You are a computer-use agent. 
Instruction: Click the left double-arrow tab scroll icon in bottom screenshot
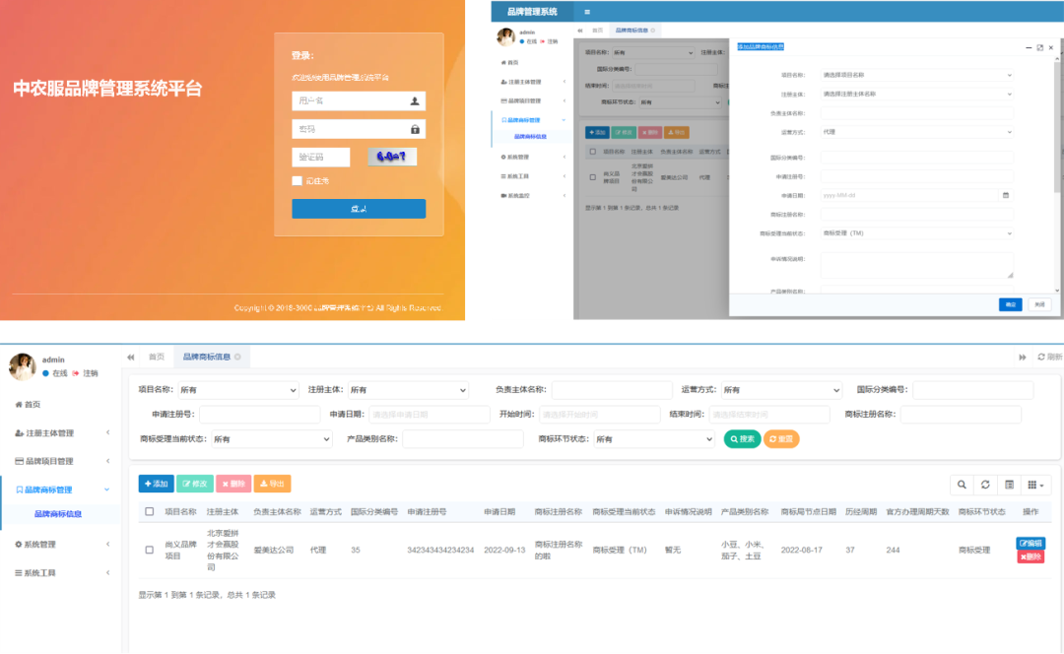coord(131,357)
